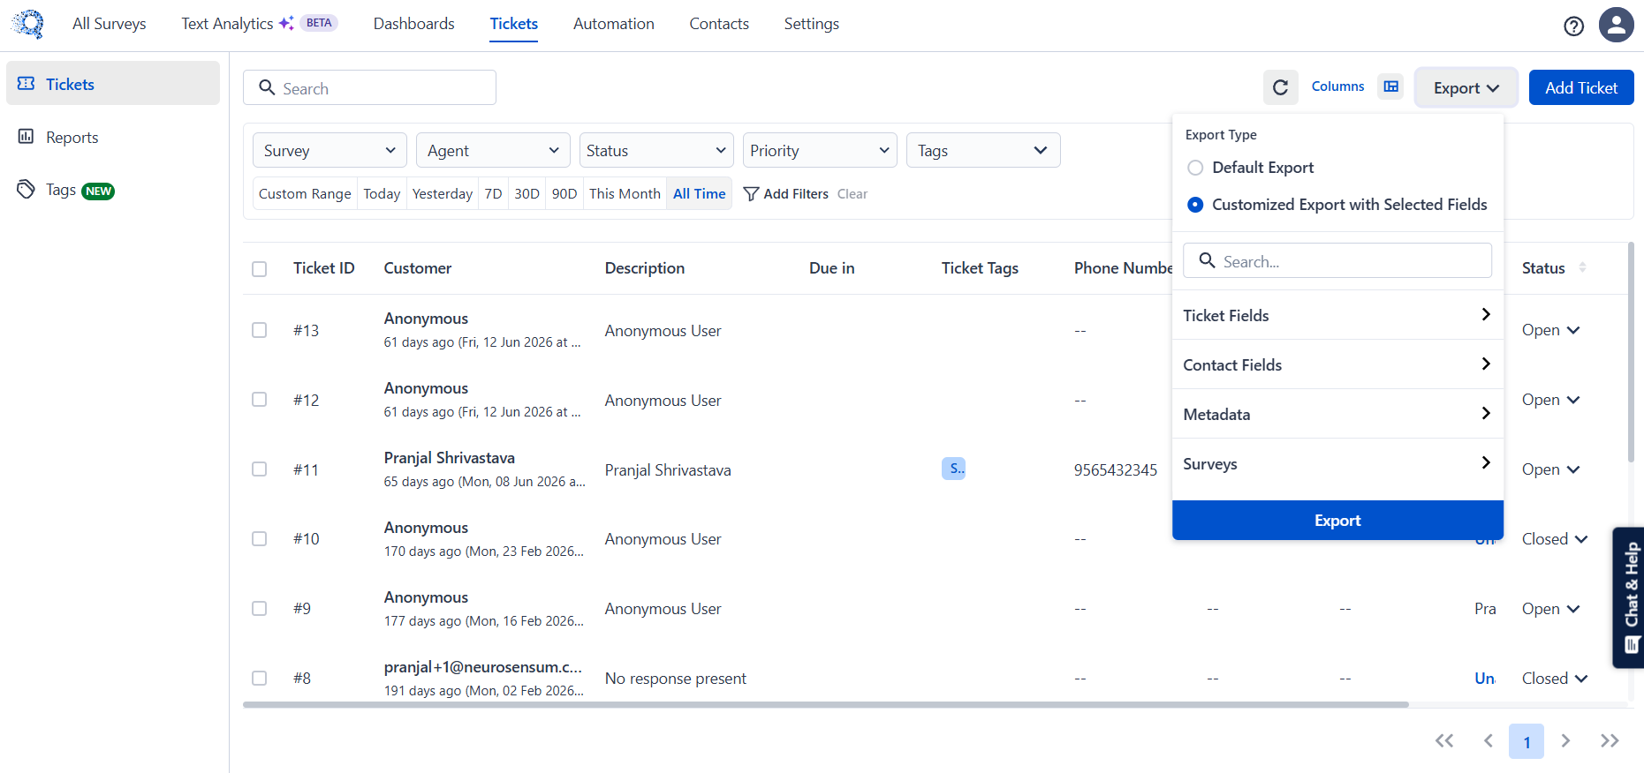The width and height of the screenshot is (1644, 773).
Task: Click the Tickets sidebar icon
Action: pyautogui.click(x=27, y=84)
